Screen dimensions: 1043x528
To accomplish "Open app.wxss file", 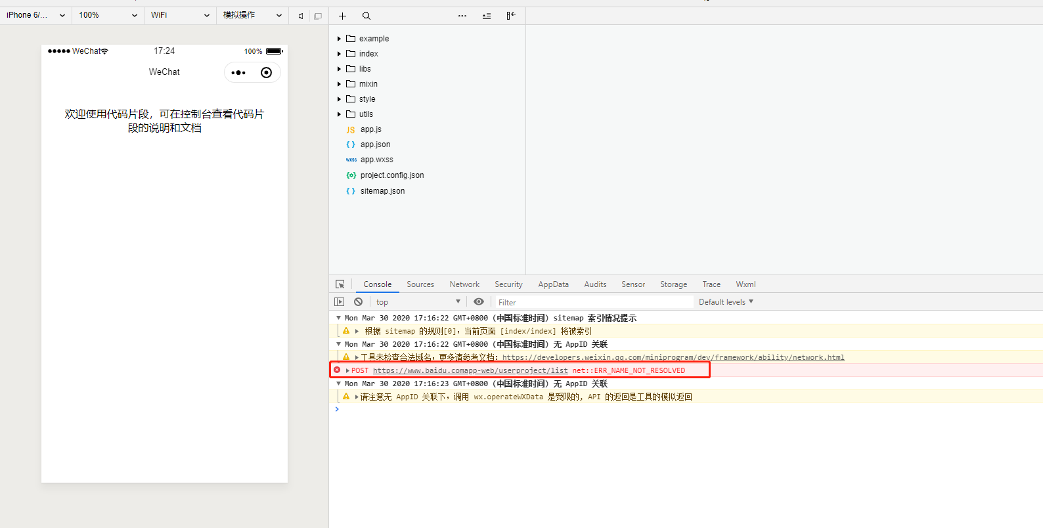I will (x=369, y=160).
